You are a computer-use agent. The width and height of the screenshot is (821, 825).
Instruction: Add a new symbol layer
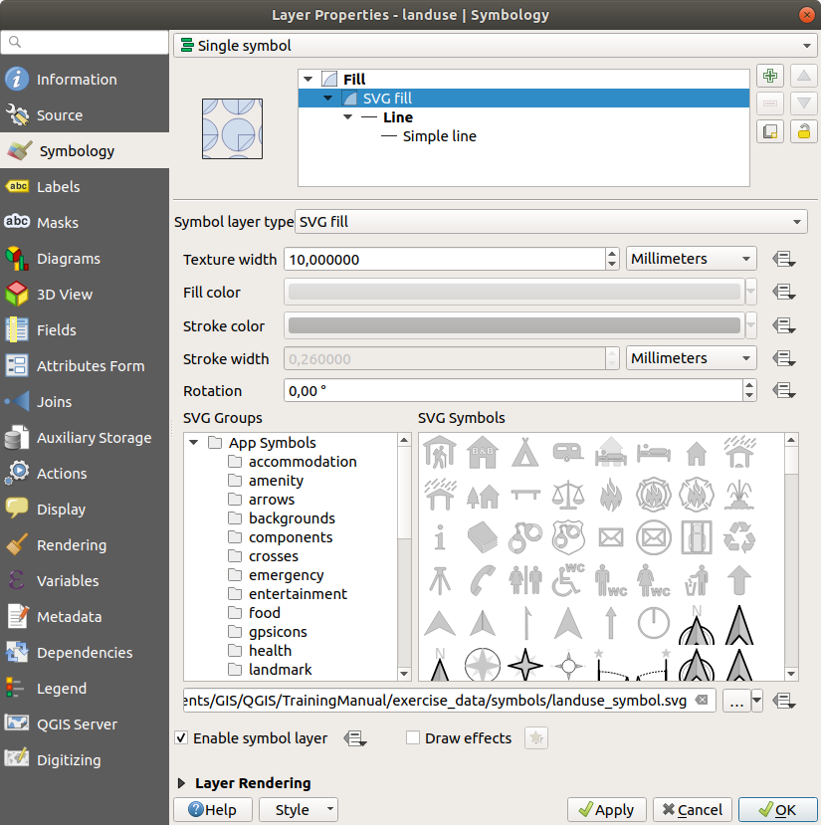[770, 76]
